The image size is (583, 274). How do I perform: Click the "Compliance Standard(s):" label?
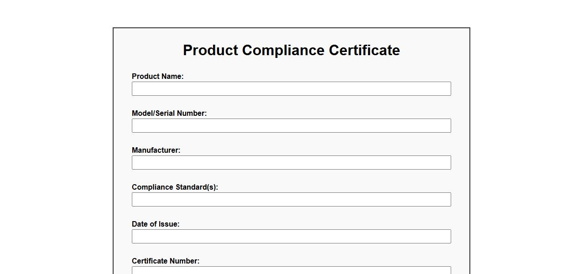pyautogui.click(x=175, y=187)
